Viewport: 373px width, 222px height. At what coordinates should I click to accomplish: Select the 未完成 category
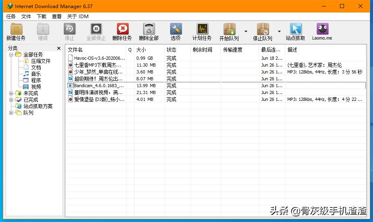(31, 93)
